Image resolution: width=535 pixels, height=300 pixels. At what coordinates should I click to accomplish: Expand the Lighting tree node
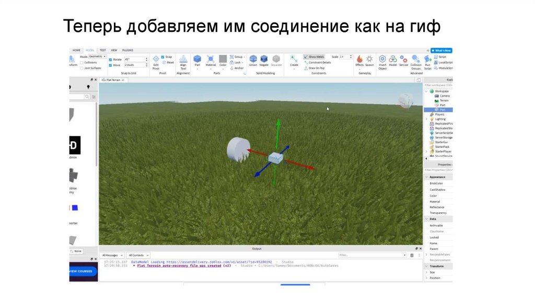point(426,119)
